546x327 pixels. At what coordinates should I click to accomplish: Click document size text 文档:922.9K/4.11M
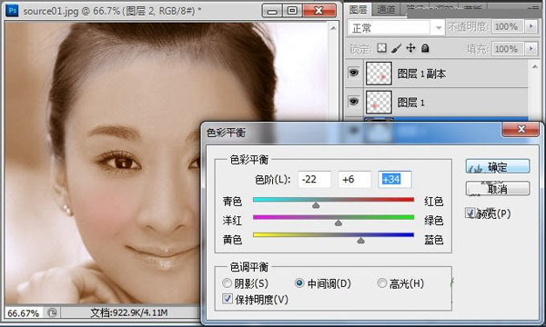pos(129,312)
